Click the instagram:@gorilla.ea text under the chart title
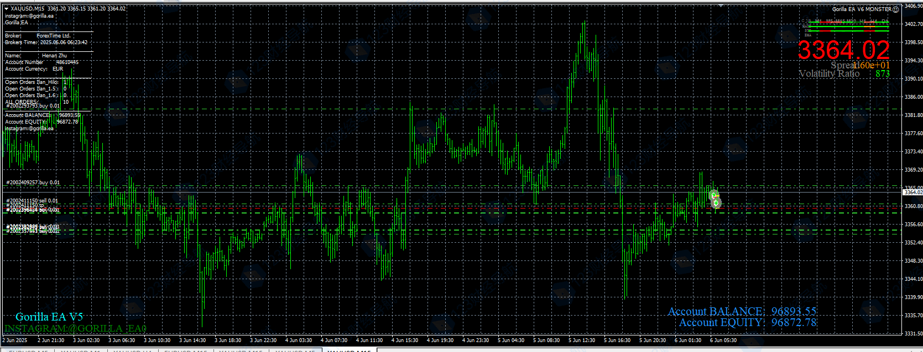This screenshot has width=923, height=352. pyautogui.click(x=29, y=16)
